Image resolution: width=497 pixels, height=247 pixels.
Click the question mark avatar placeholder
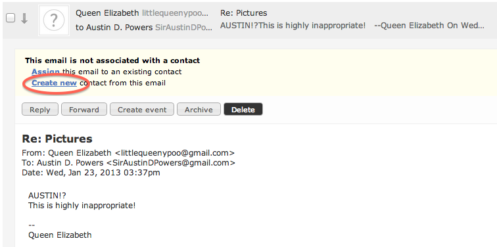click(54, 20)
